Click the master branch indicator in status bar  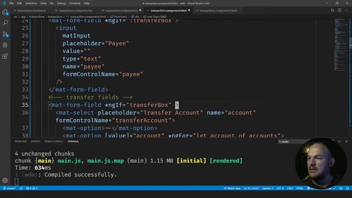coord(9,188)
